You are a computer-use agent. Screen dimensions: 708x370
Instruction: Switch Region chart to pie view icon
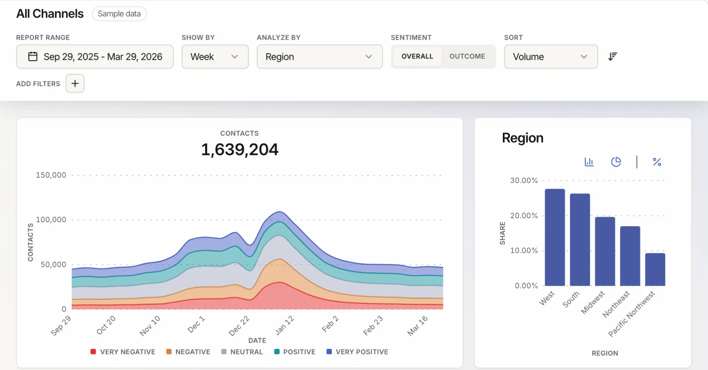[616, 162]
